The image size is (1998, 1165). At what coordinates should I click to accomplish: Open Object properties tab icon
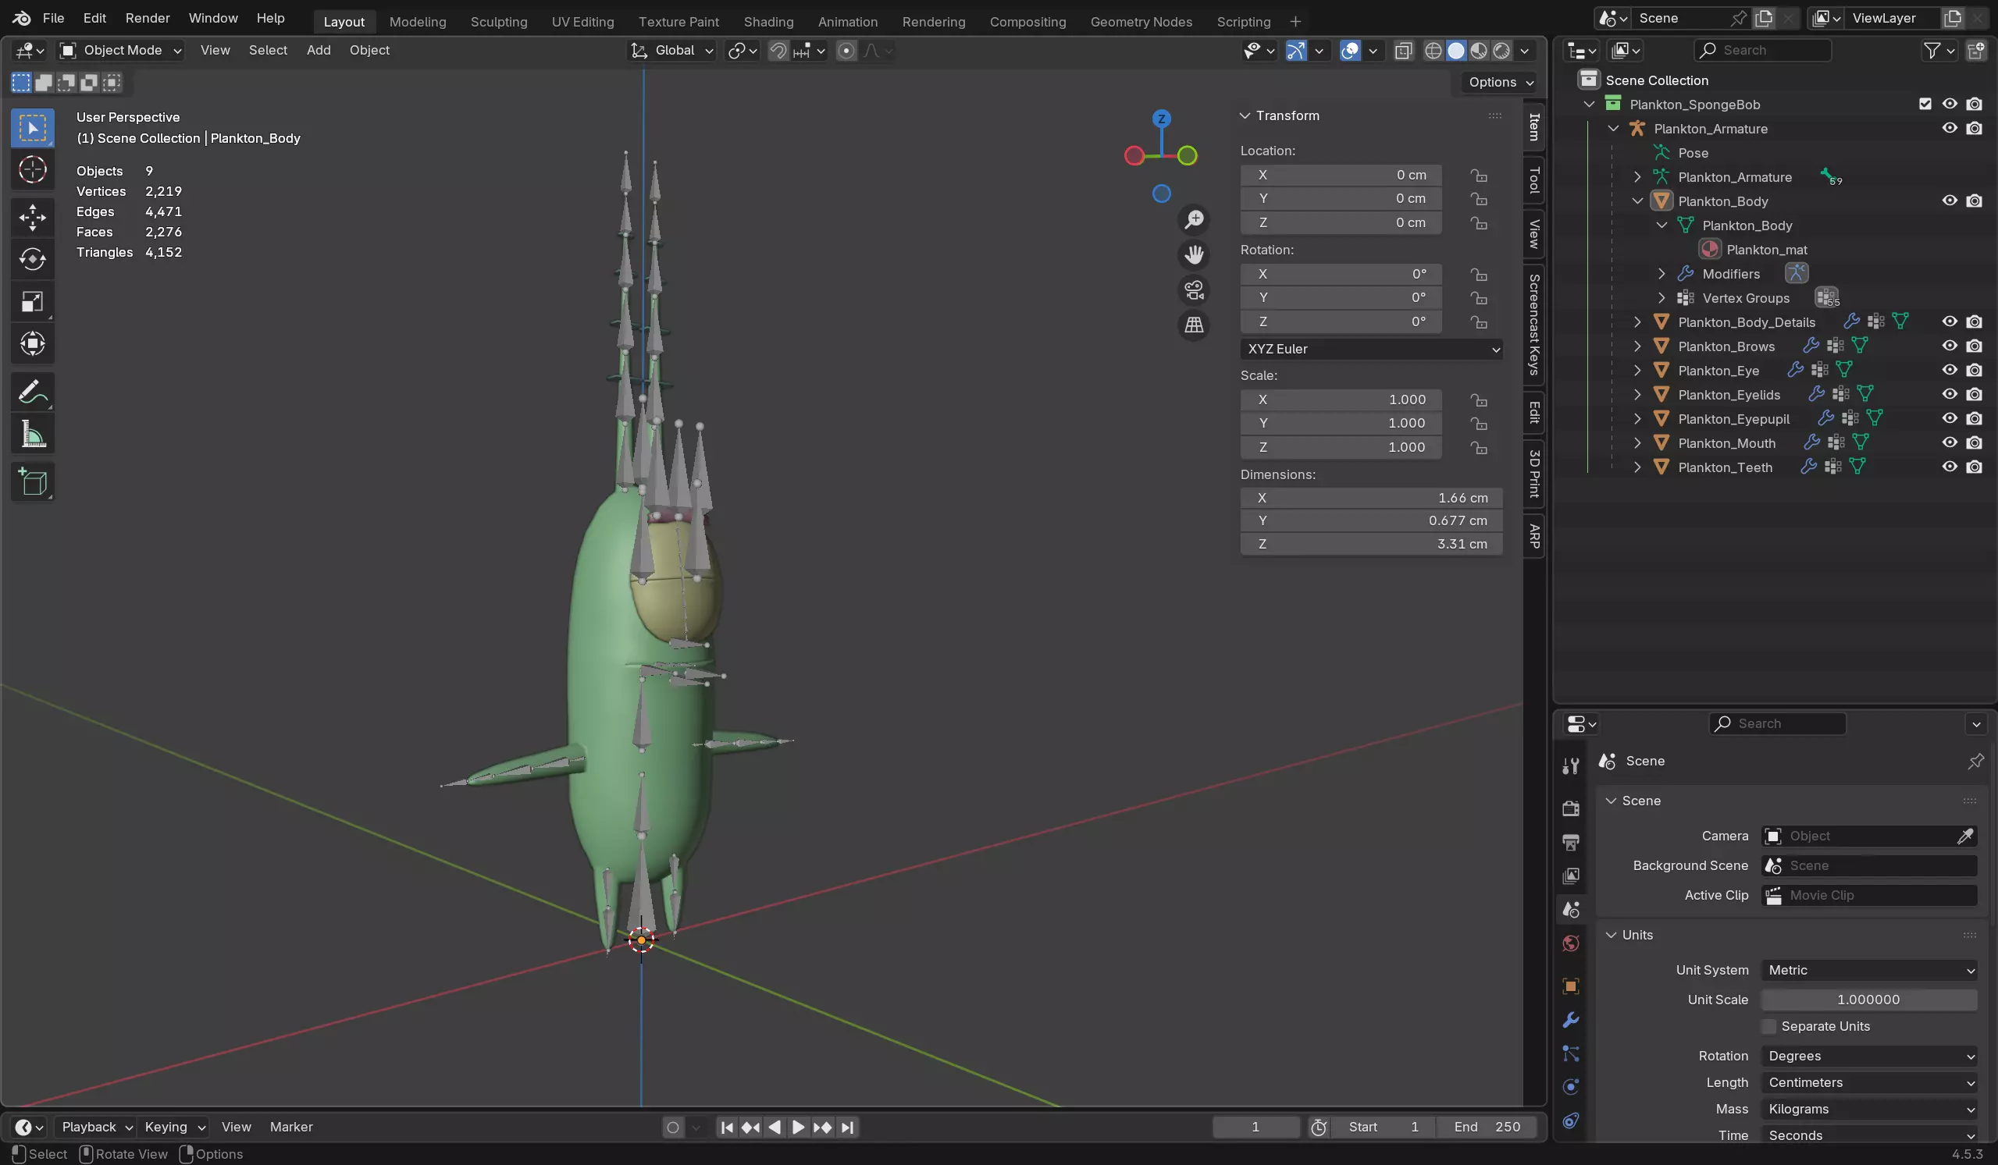[x=1571, y=986]
